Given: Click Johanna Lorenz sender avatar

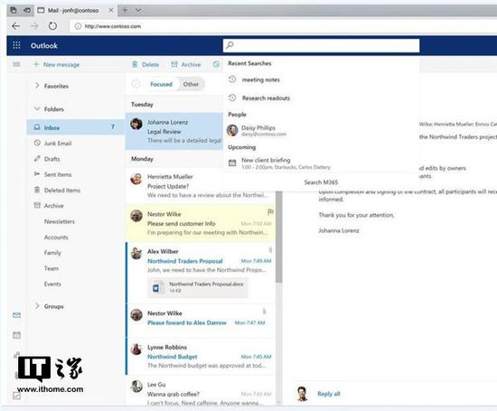Looking at the screenshot, I should [136, 124].
